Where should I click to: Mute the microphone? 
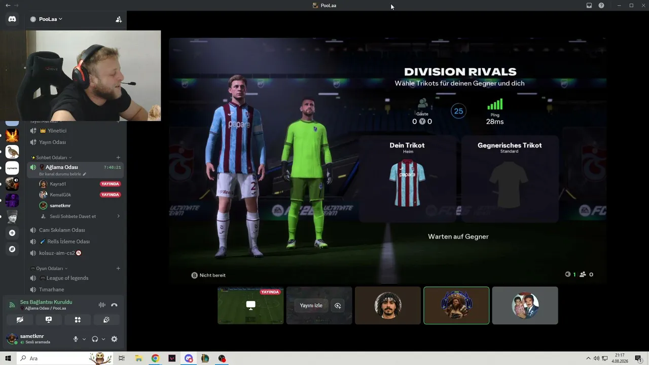(x=76, y=339)
